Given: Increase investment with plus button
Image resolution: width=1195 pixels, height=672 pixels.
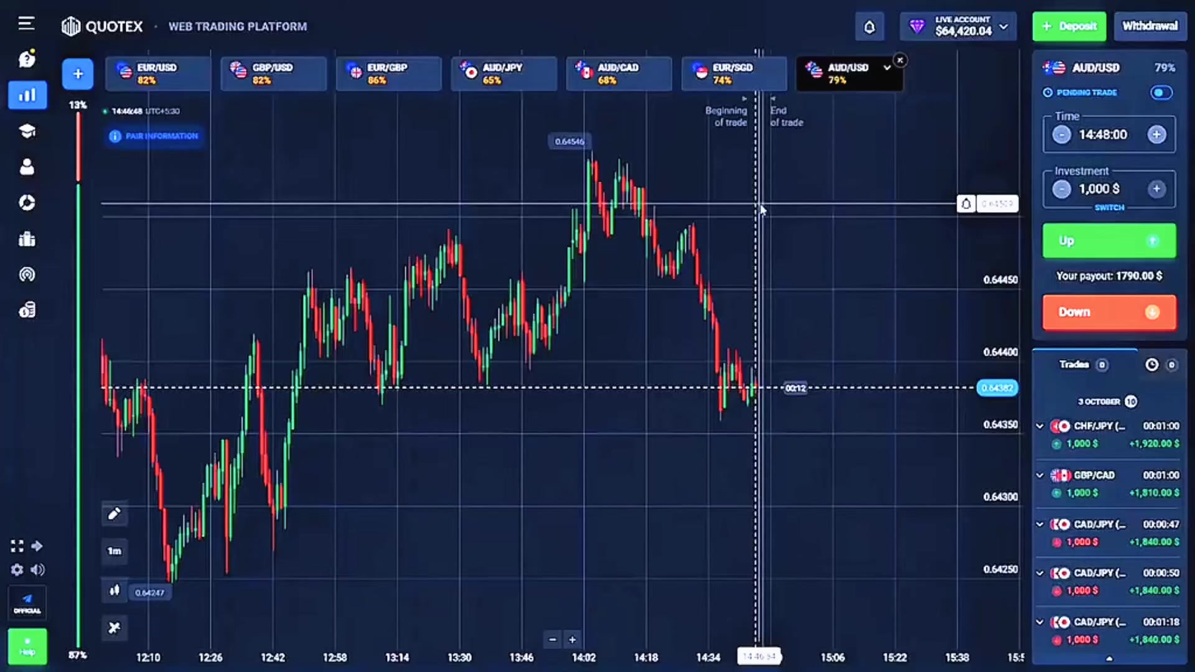Looking at the screenshot, I should tap(1157, 189).
